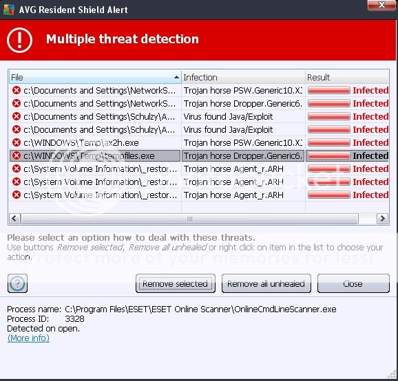398x381 pixels.
Task: Click the Remove all unhealed button
Action: tap(266, 283)
